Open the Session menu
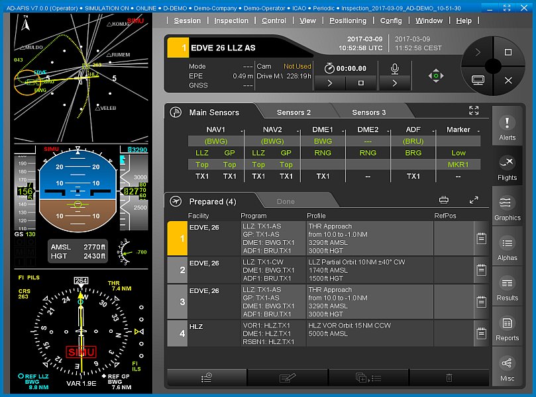 coord(188,21)
